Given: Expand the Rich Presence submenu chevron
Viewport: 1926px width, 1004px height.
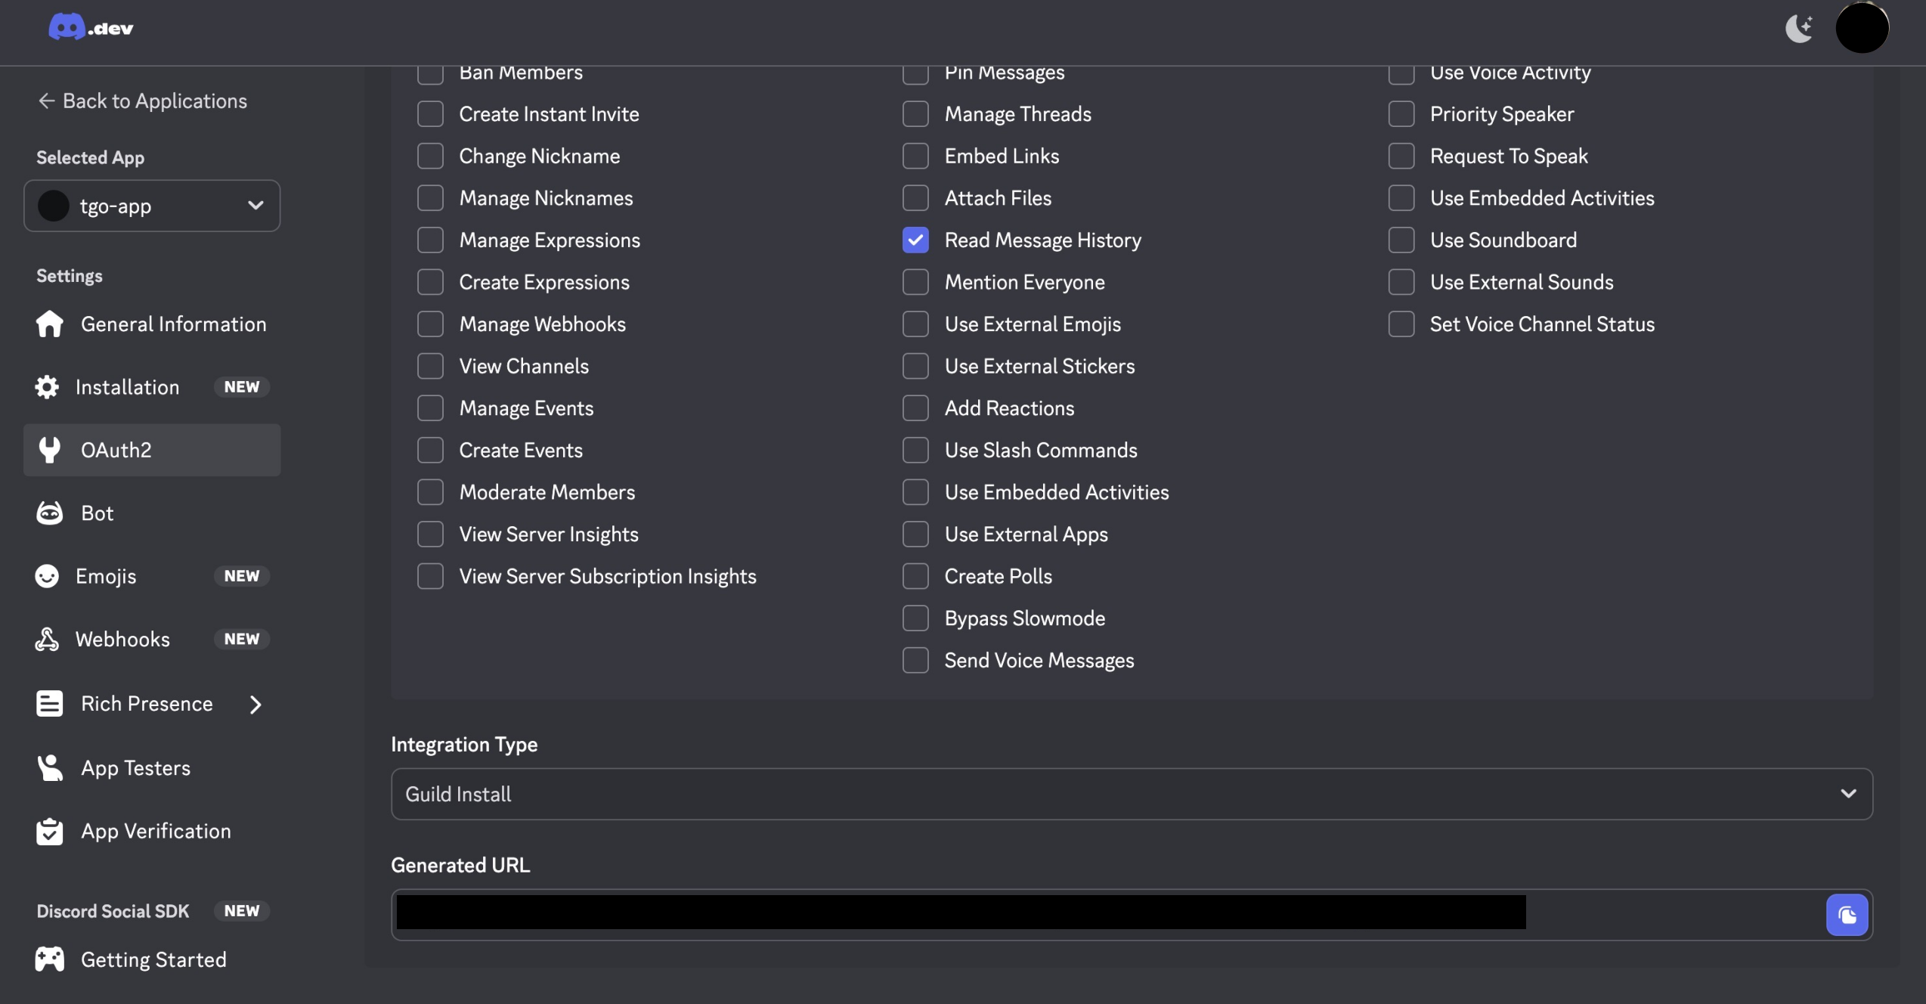Looking at the screenshot, I should click(x=255, y=705).
